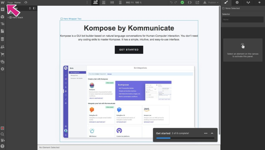This screenshot has height=150, width=265.
Task: Switch to Mobile landscape breakpoint
Action: (112, 3)
